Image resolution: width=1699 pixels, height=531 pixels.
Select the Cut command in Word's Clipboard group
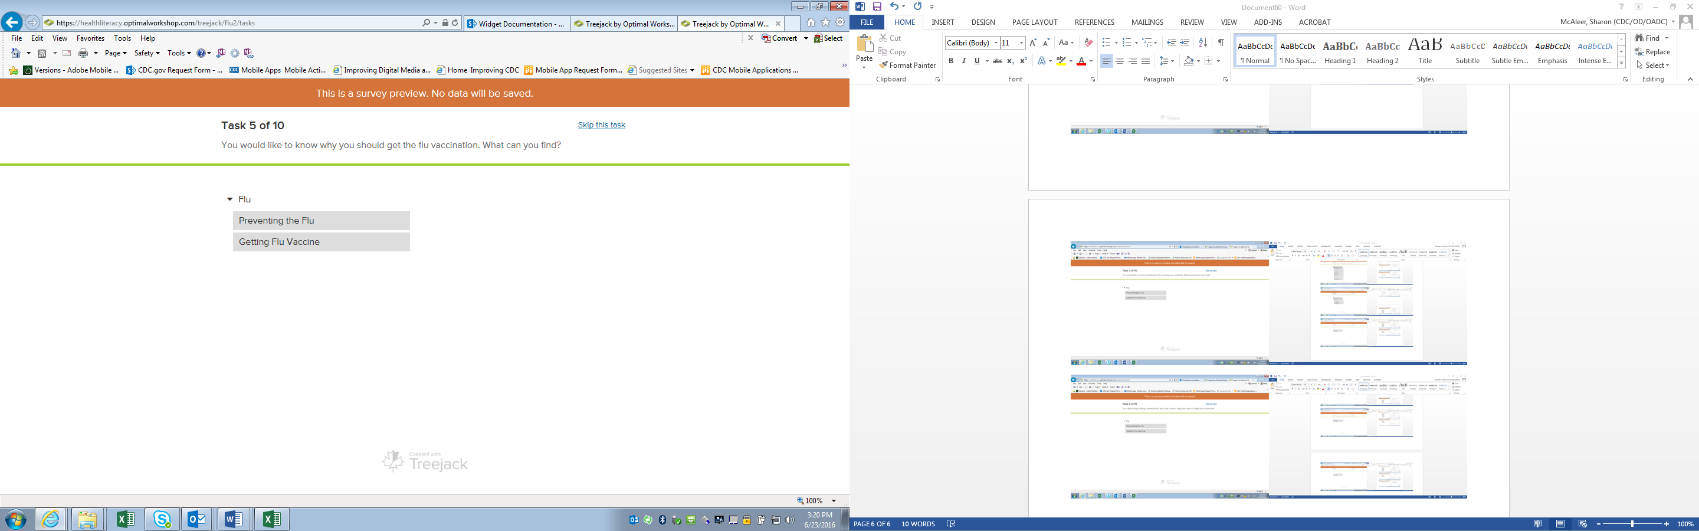pyautogui.click(x=890, y=38)
